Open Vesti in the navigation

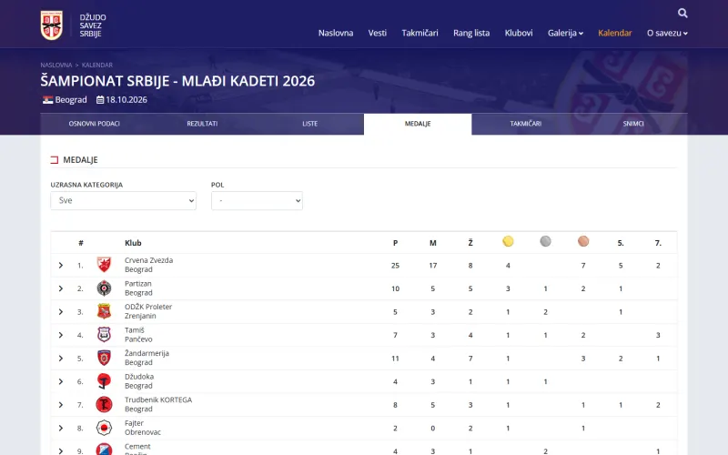point(378,33)
